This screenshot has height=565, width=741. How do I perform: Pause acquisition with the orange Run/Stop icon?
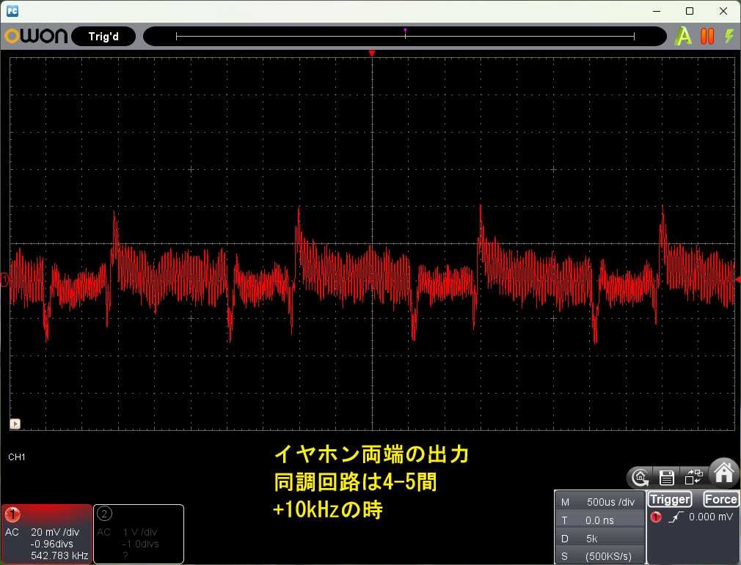pos(707,36)
